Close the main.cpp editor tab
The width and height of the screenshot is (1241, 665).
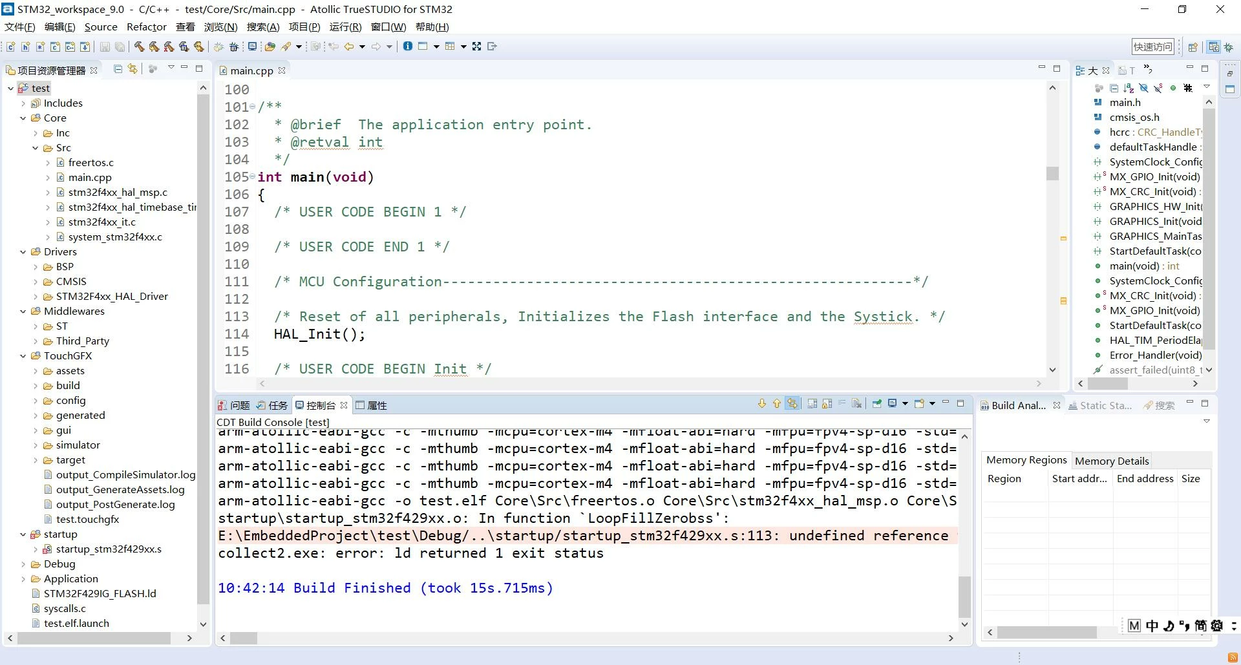(x=282, y=70)
